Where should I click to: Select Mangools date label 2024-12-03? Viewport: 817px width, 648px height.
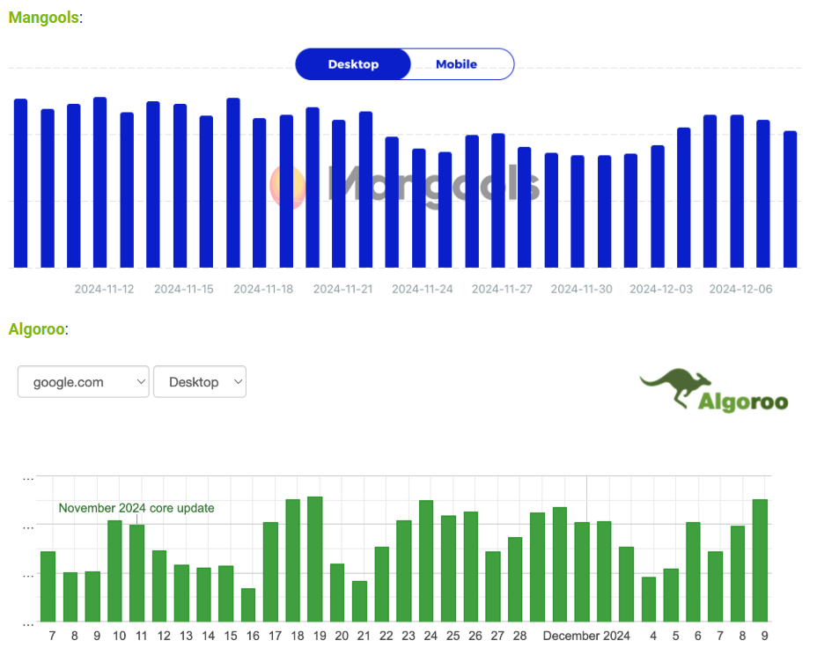click(x=660, y=289)
